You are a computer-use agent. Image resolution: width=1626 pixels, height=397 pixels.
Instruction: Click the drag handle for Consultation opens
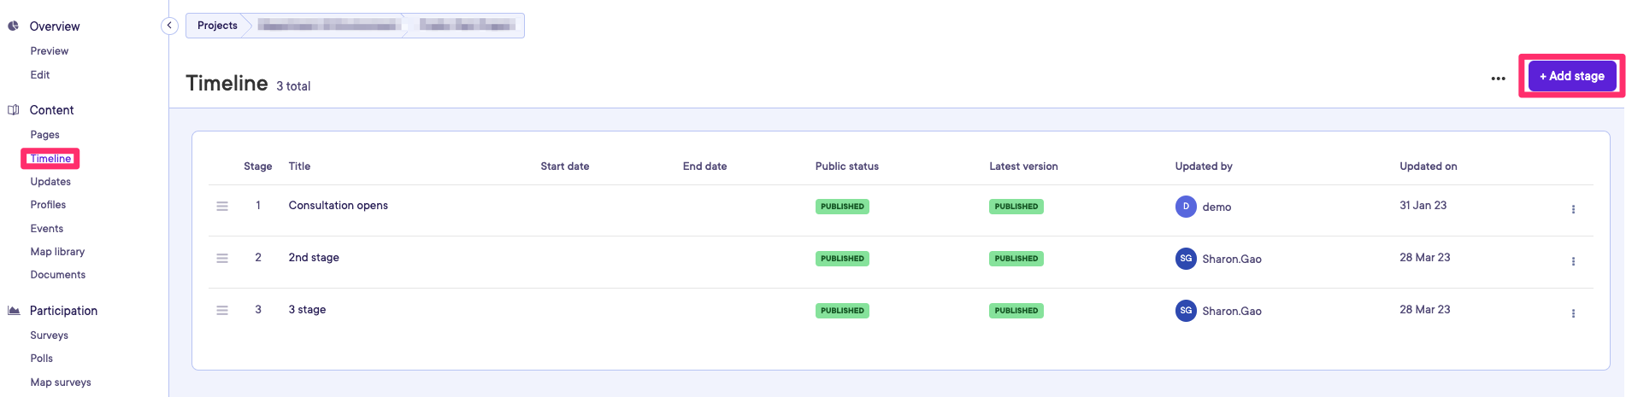pos(222,207)
